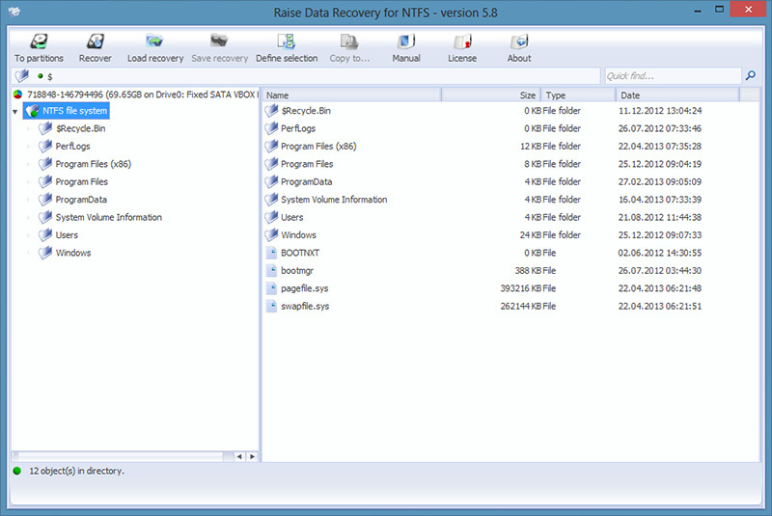
Task: Select the System Volume Information list row
Action: coord(510,200)
